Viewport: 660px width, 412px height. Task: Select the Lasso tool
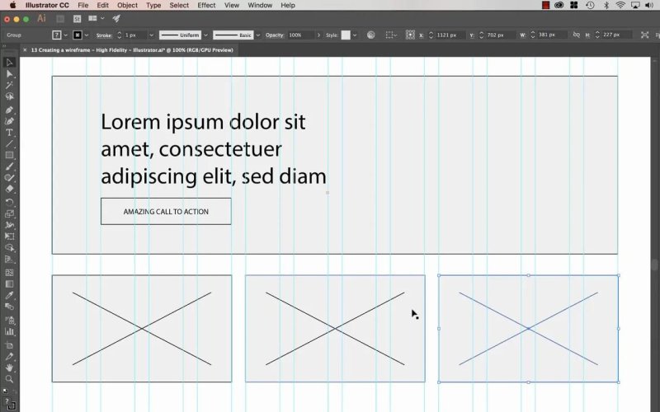pos(9,96)
